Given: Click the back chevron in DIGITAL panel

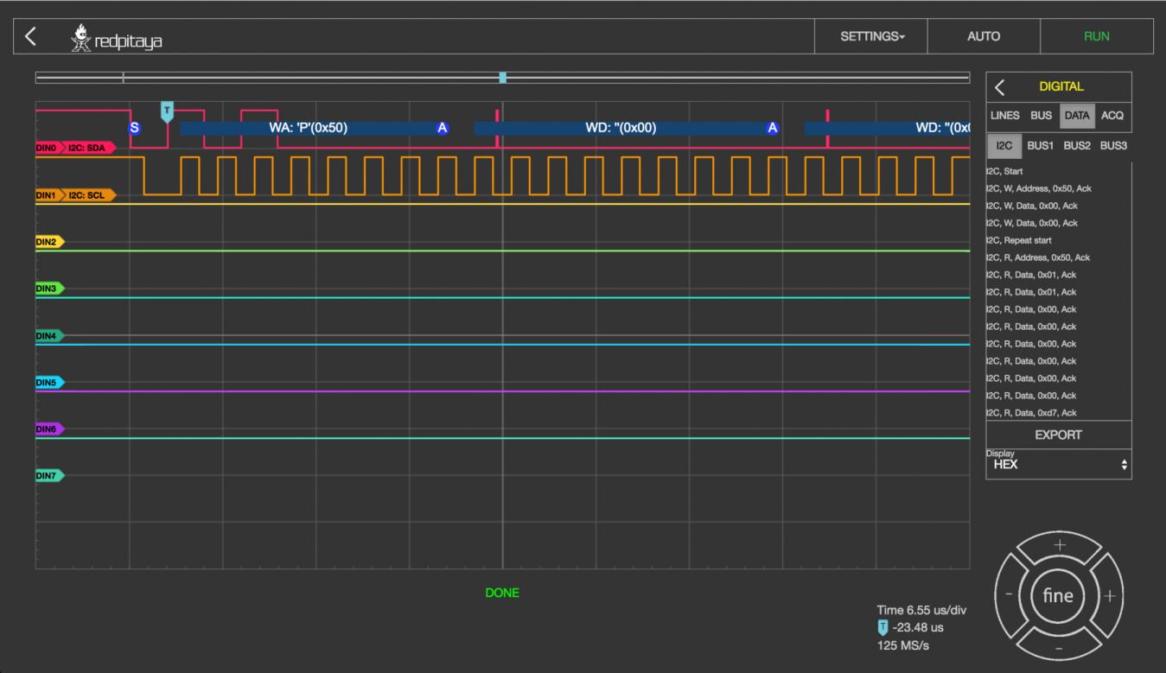Looking at the screenshot, I should (x=1000, y=86).
